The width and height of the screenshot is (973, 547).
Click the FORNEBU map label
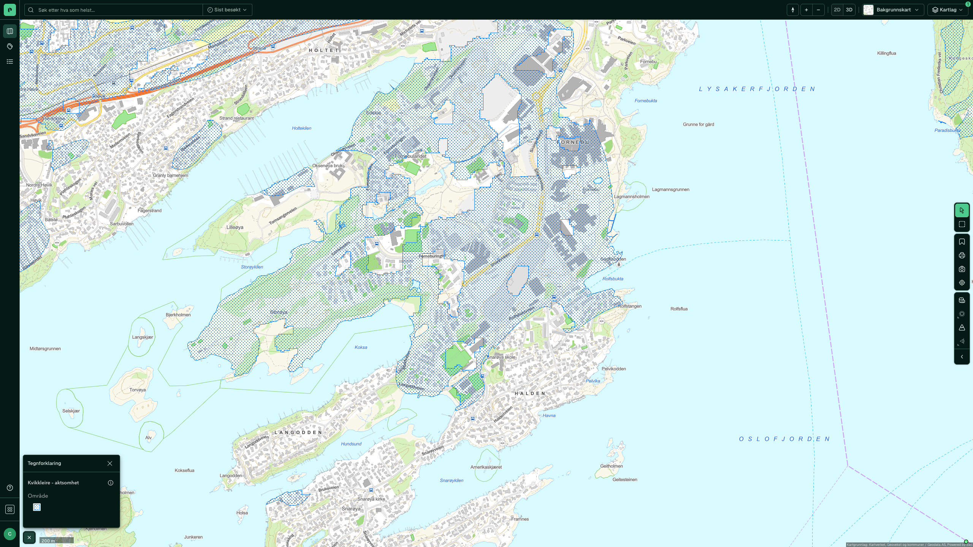(573, 142)
